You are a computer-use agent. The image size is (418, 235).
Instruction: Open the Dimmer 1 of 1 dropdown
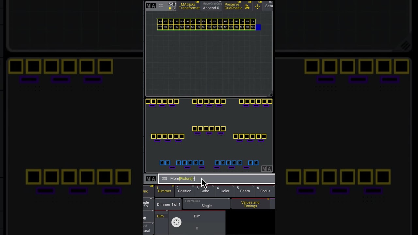click(x=168, y=204)
